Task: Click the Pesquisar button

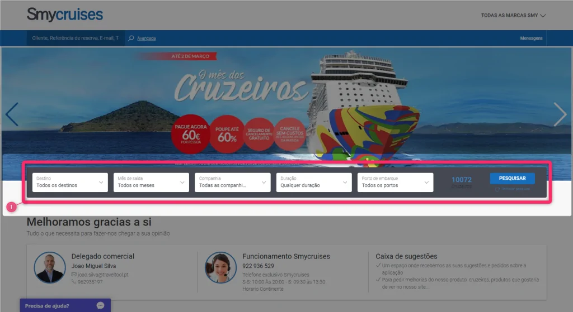Action: (x=513, y=178)
